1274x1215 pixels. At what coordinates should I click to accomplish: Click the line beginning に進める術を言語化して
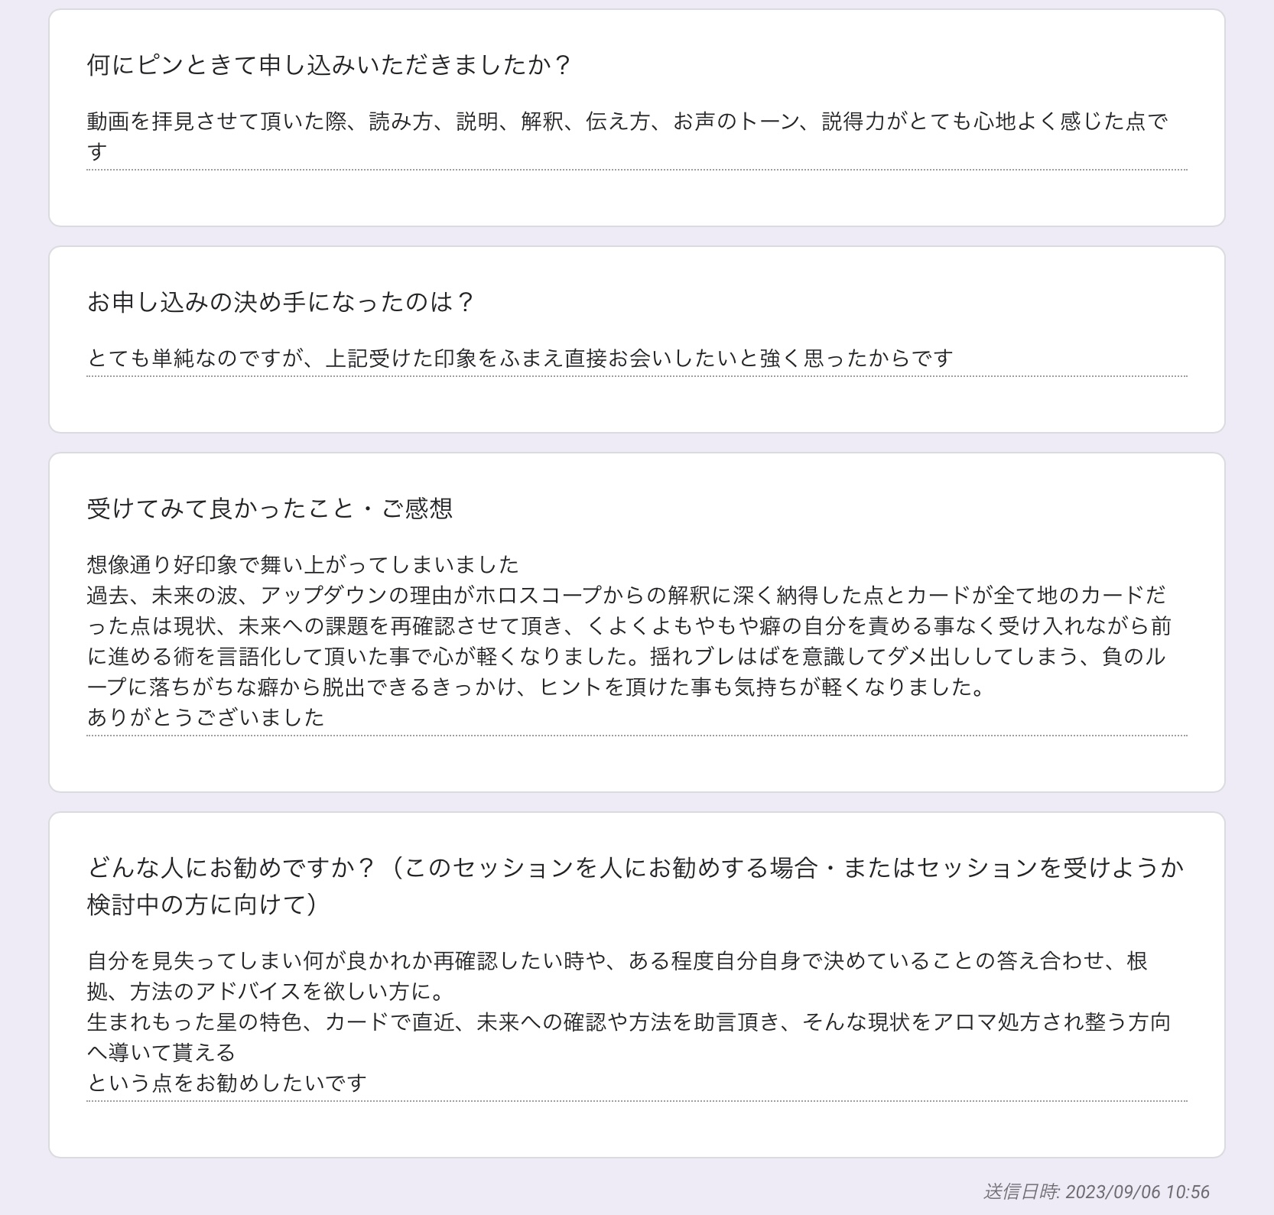pos(626,657)
